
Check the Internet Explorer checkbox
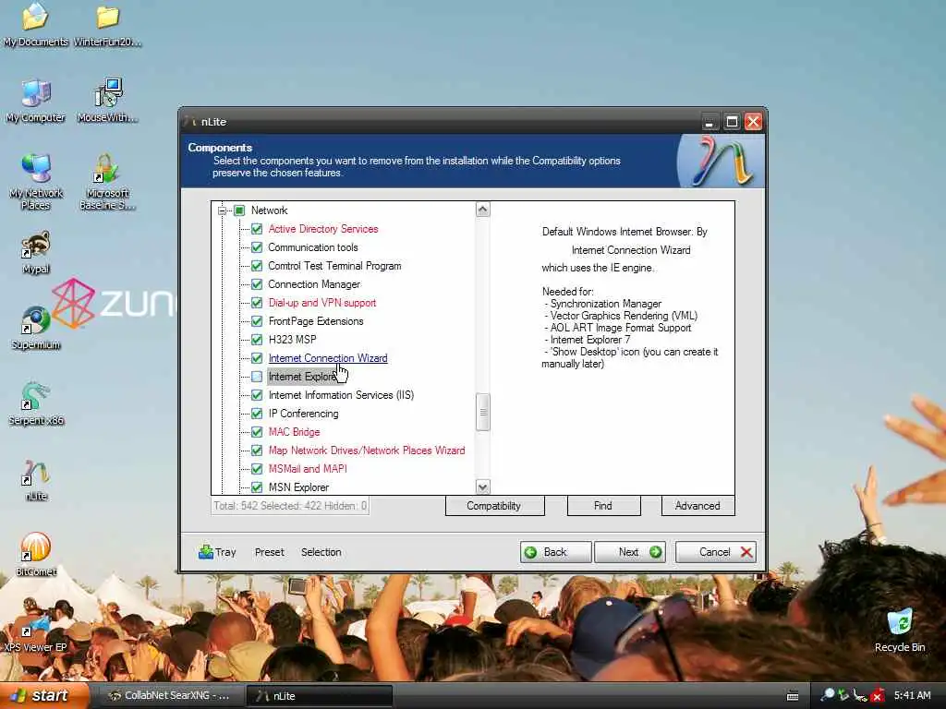point(257,377)
